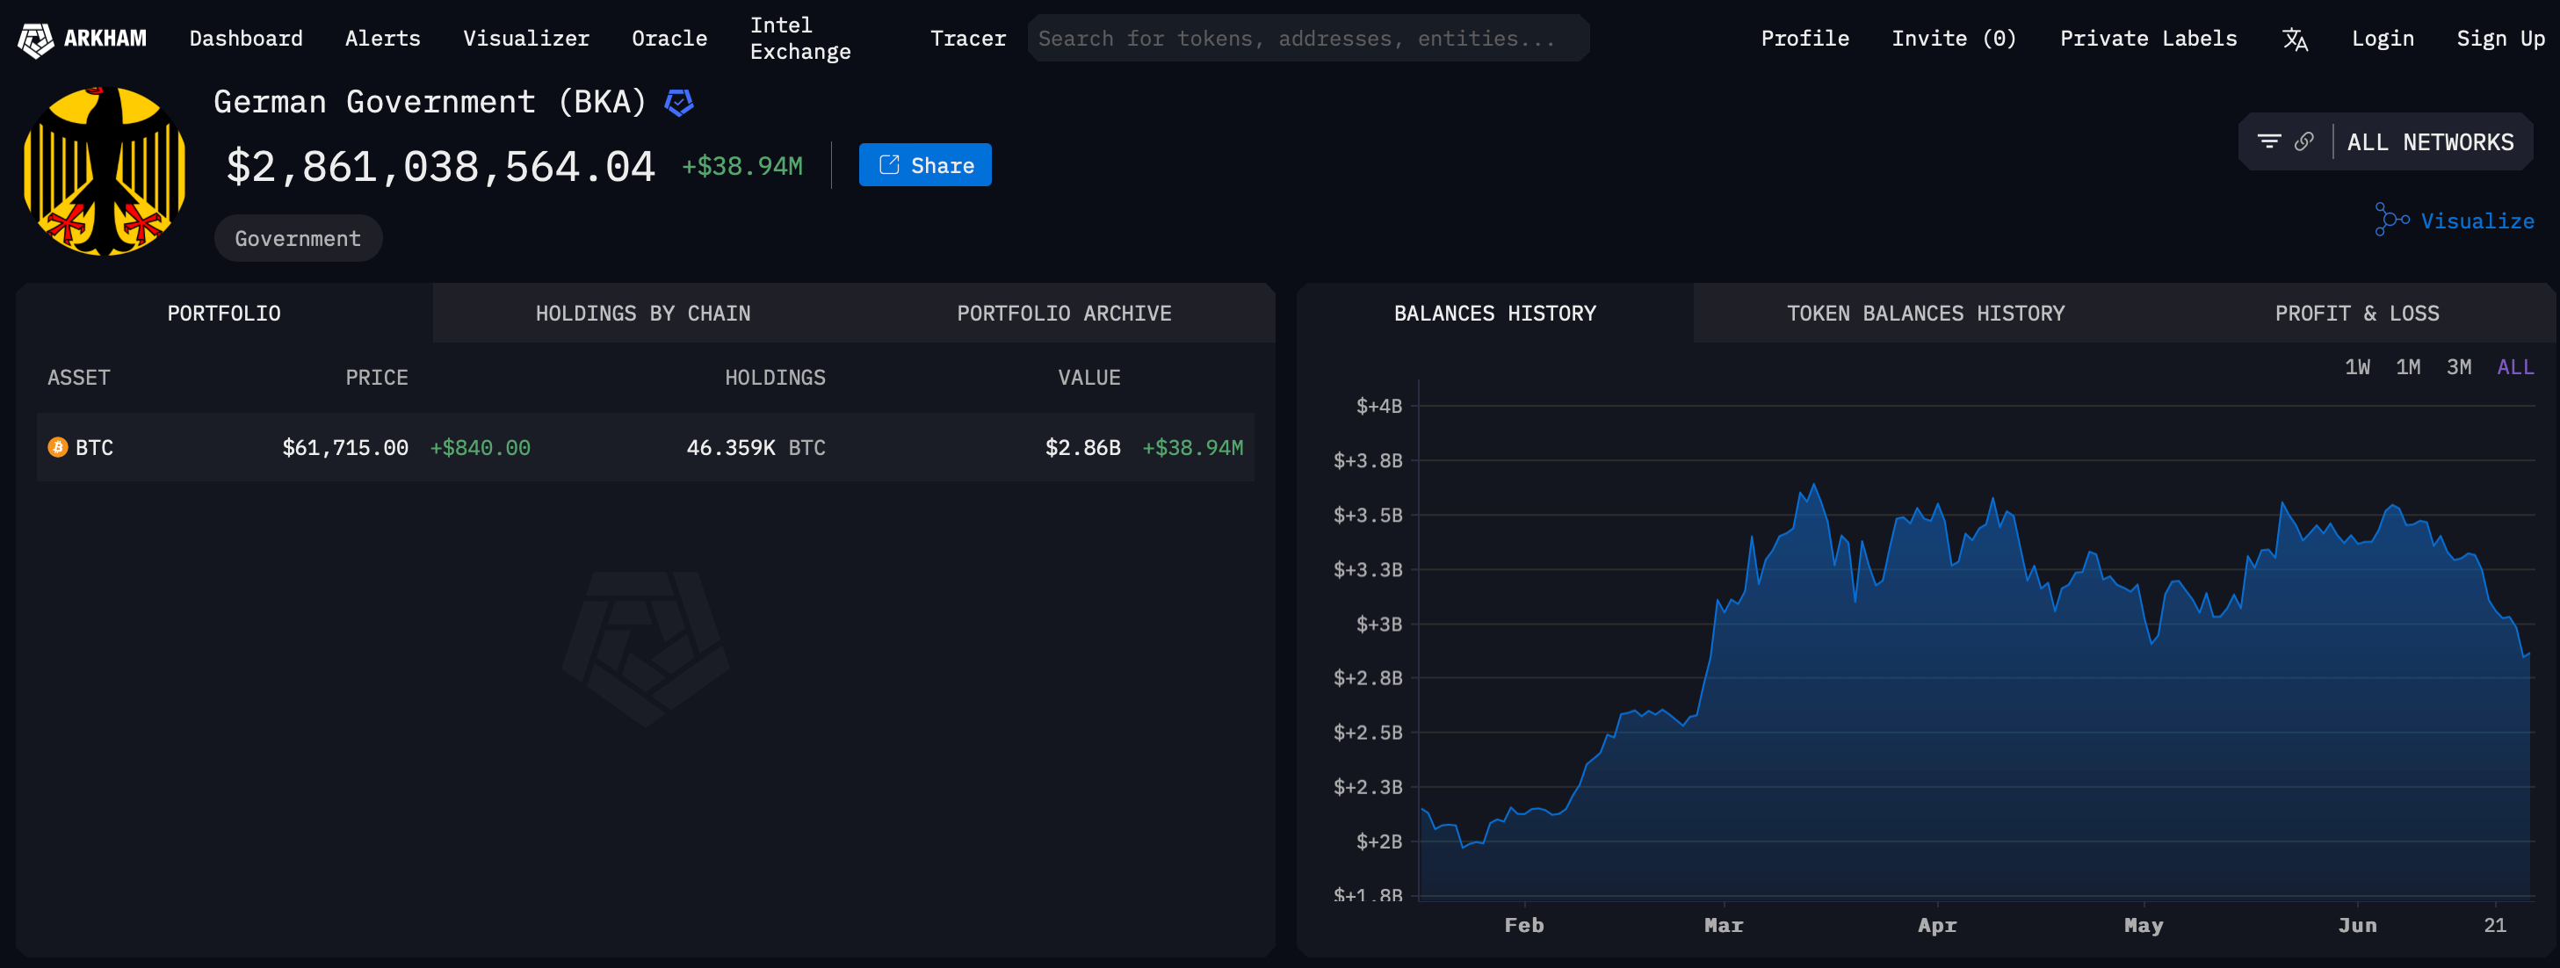
Task: Click the link chain icon near All Networks
Action: coord(2304,141)
